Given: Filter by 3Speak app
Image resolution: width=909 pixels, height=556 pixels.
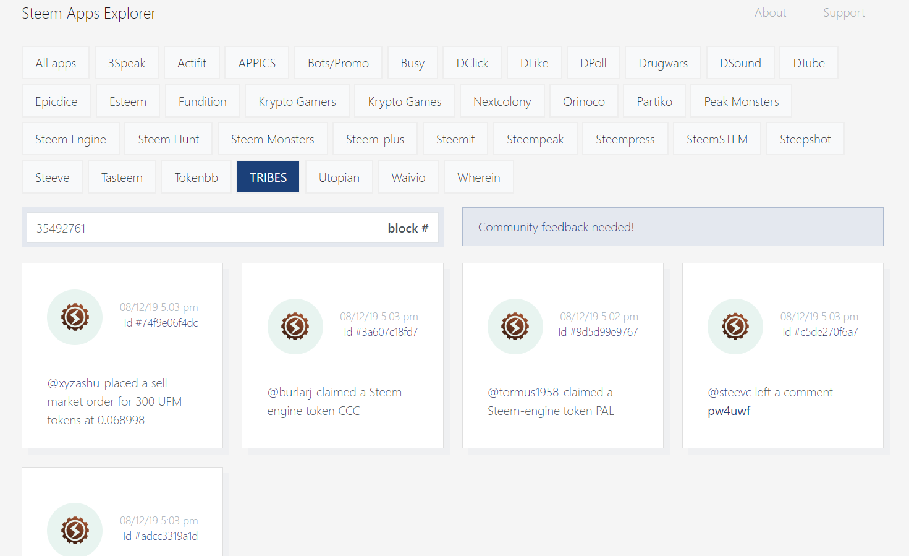Looking at the screenshot, I should 127,63.
